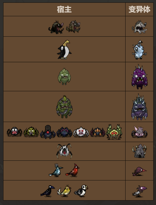Open the frozen mutated Pengull icon
Image resolution: width=156 pixels, height=205 pixels.
click(x=139, y=50)
